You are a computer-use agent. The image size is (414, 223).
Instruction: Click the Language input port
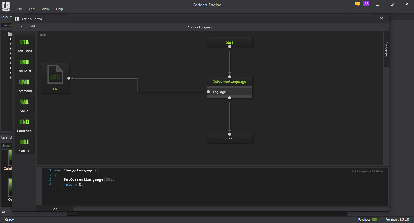click(x=208, y=92)
